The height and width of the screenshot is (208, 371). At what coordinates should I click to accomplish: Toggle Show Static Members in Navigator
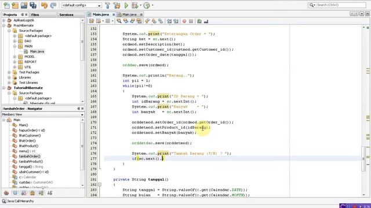[24, 193]
